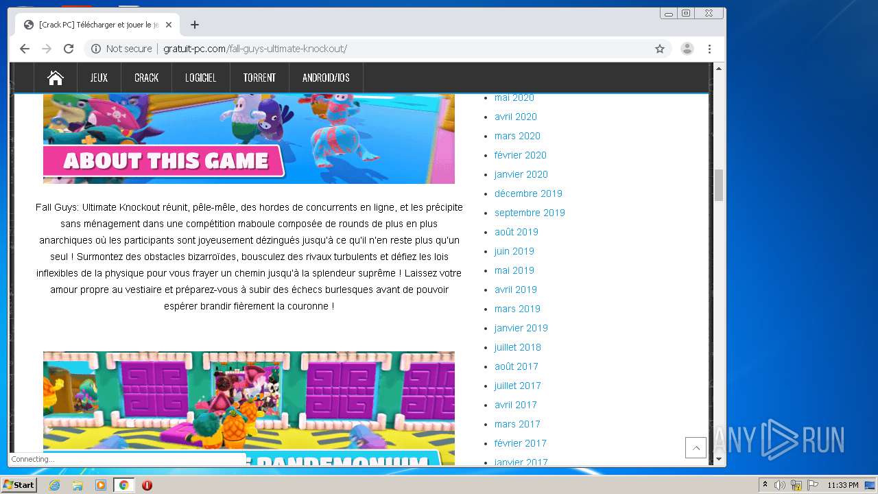This screenshot has width=878, height=494.
Task: Open the avril 2019 archive link
Action: (516, 290)
